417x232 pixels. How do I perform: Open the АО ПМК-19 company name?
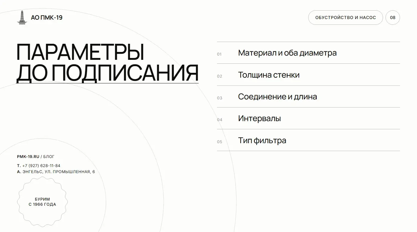[x=47, y=18]
